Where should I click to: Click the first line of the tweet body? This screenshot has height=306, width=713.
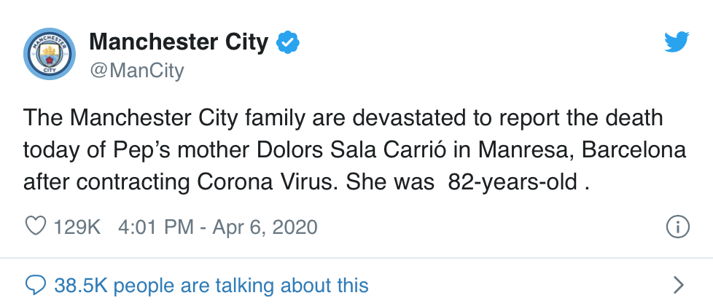coord(343,119)
